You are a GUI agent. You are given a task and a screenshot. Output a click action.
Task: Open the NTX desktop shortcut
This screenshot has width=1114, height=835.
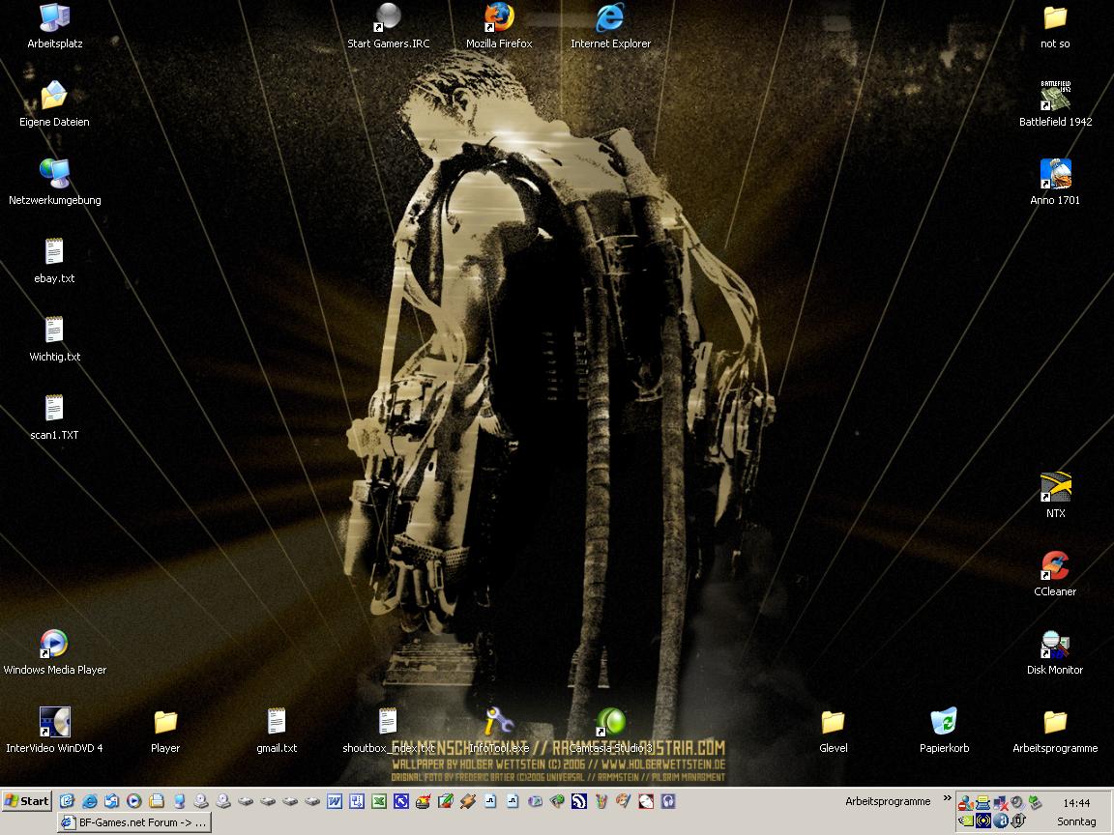1055,488
